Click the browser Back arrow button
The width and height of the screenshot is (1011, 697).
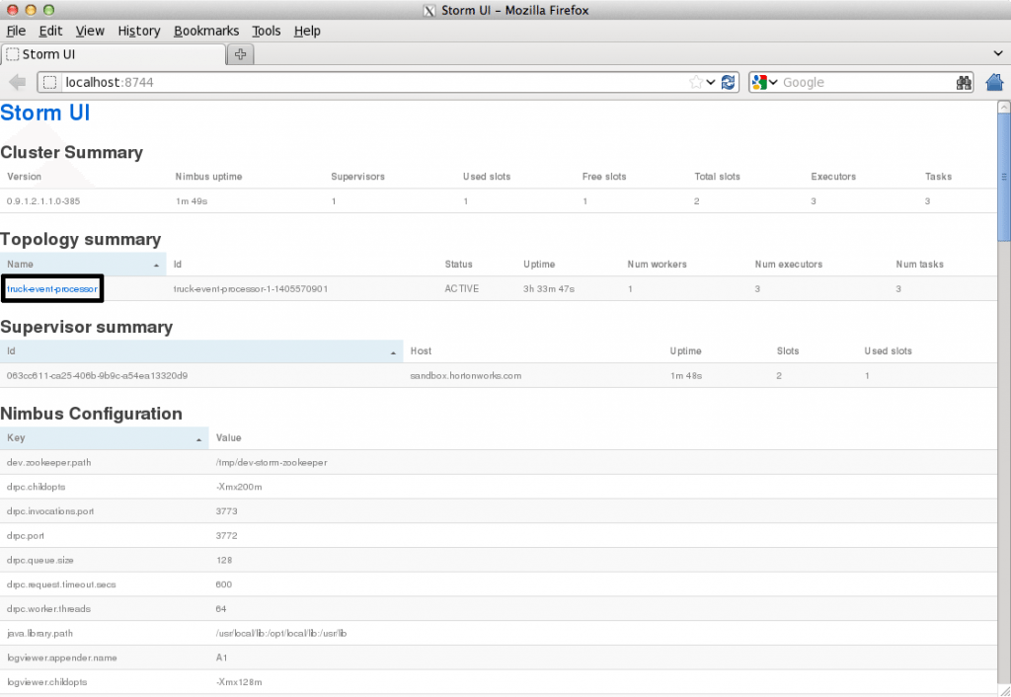click(17, 83)
